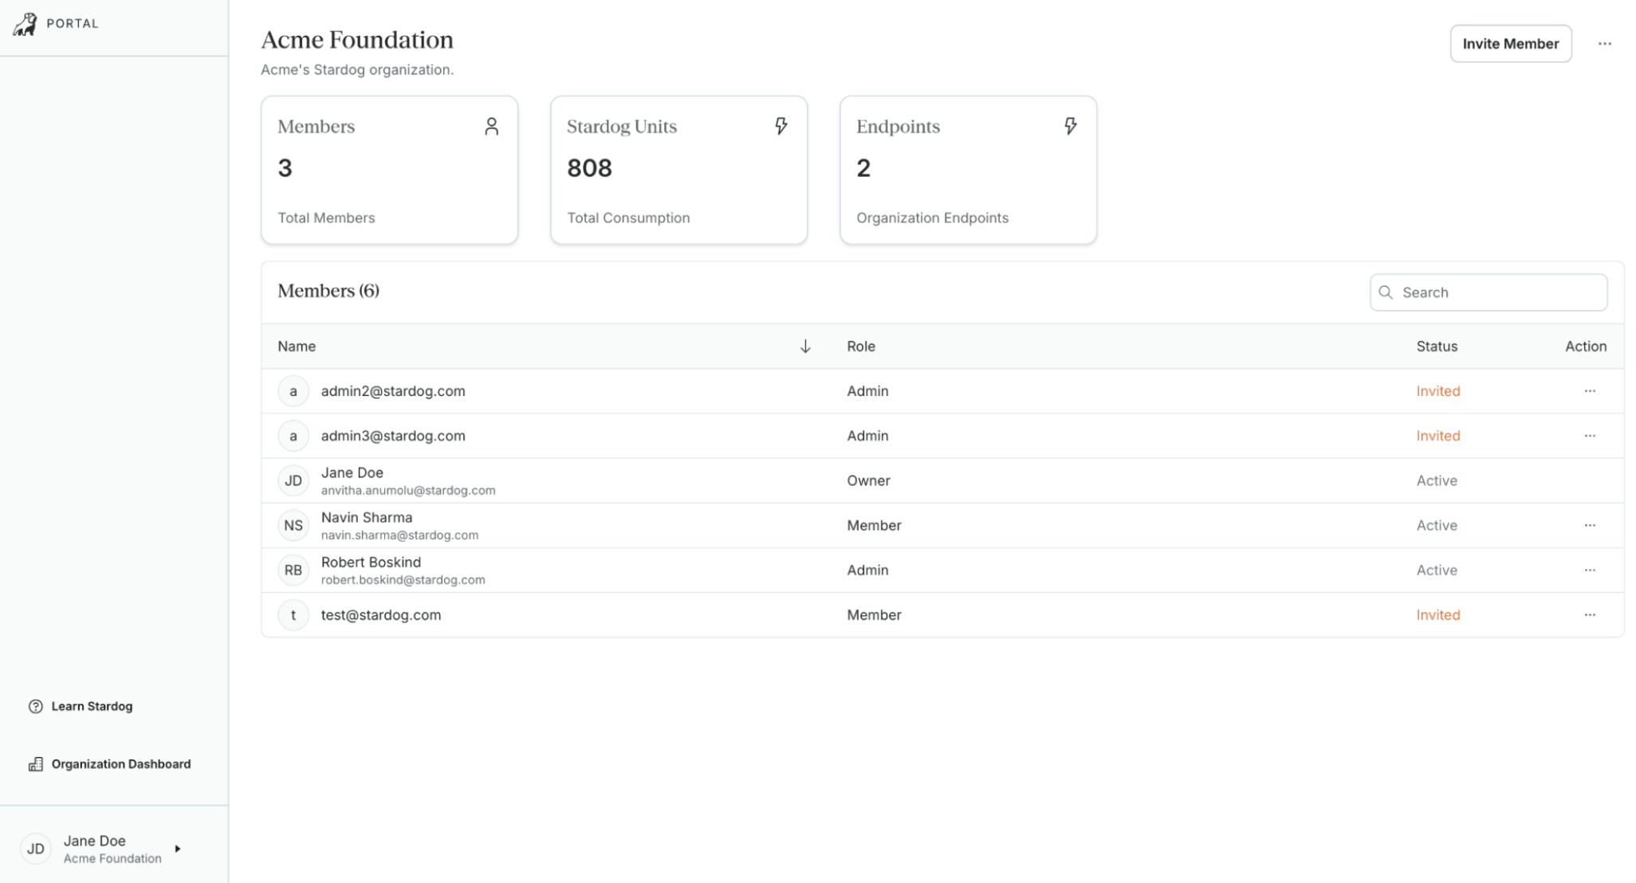The image size is (1636, 883).
Task: Toggle Name column sort arrow
Action: click(805, 346)
